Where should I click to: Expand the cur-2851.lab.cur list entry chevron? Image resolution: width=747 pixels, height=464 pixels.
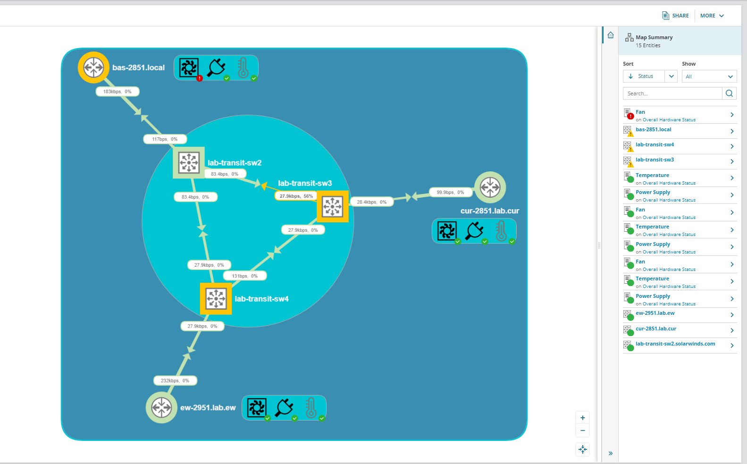click(x=732, y=330)
